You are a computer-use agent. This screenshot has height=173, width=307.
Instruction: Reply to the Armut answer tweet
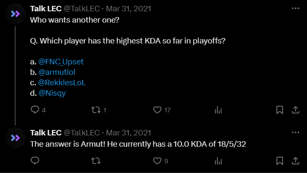coord(36,160)
